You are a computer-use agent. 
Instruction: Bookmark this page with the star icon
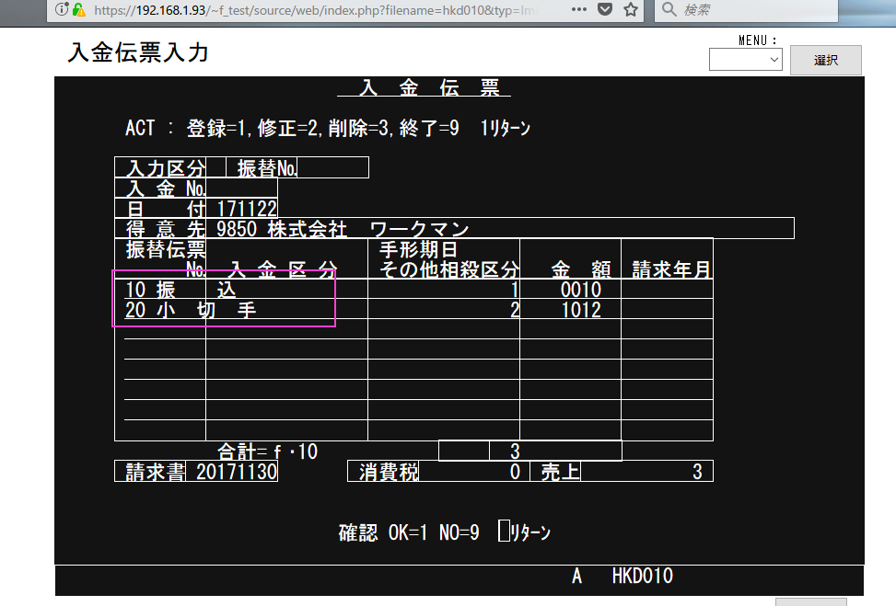631,10
